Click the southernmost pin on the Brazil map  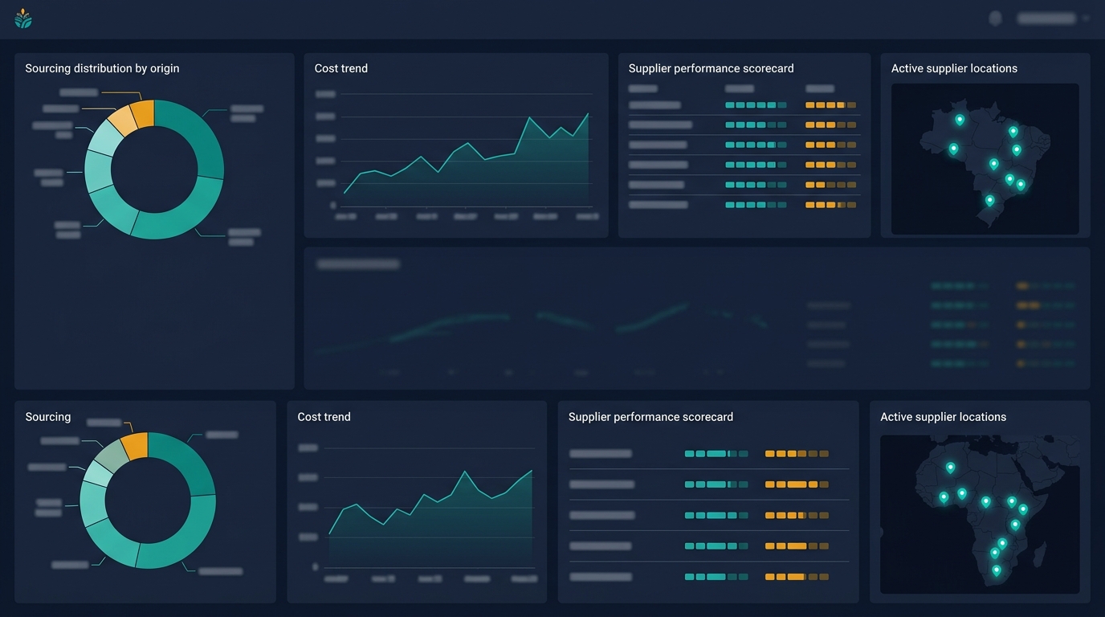click(x=990, y=200)
